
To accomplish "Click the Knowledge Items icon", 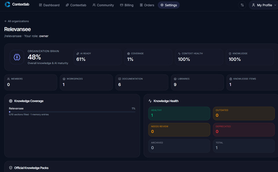I will coord(231,79).
